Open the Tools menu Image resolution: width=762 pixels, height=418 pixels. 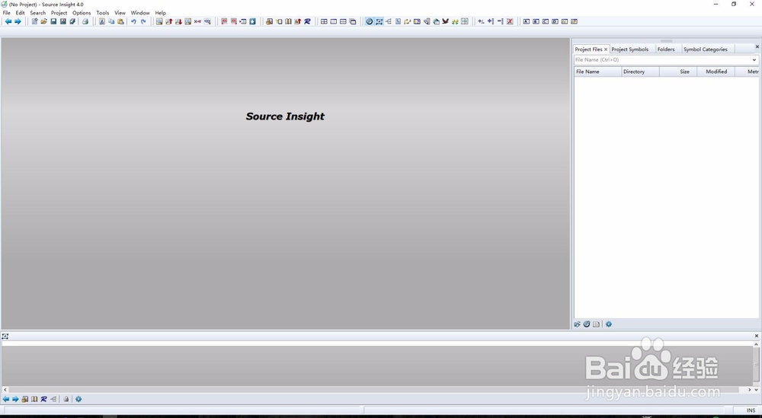tap(103, 13)
